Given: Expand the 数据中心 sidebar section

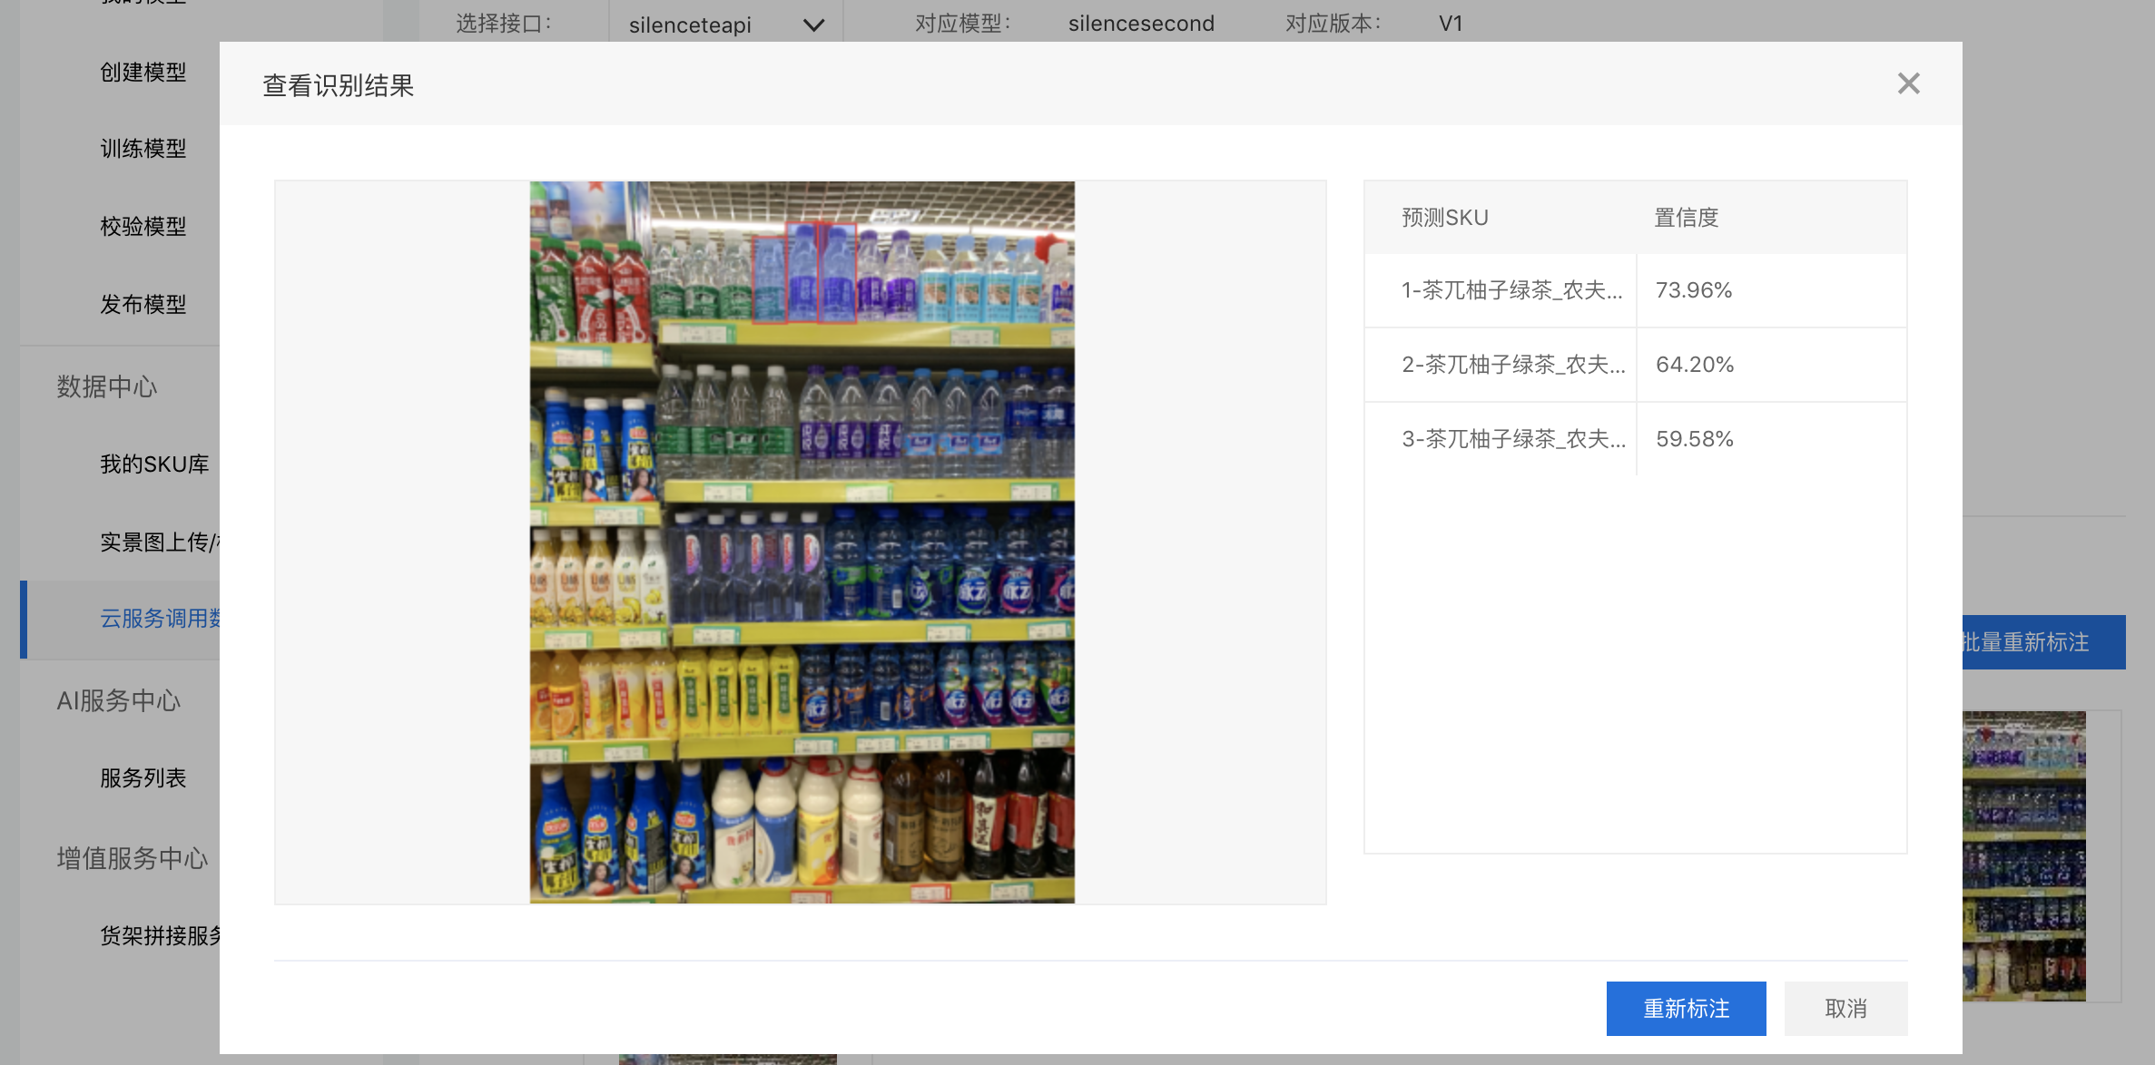Looking at the screenshot, I should coord(107,386).
